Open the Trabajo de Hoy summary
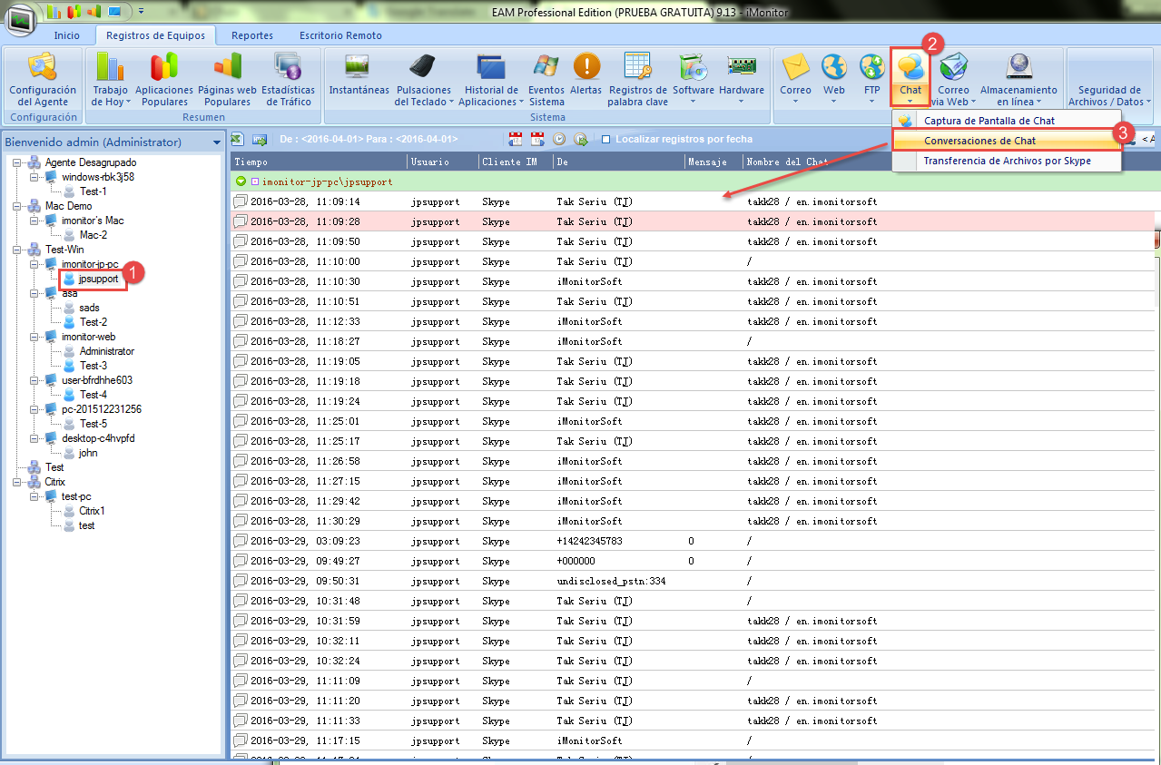Image resolution: width=1161 pixels, height=765 pixels. pyautogui.click(x=111, y=80)
